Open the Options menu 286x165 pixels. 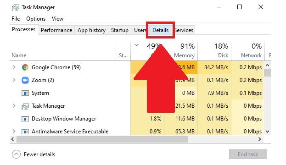(36, 19)
